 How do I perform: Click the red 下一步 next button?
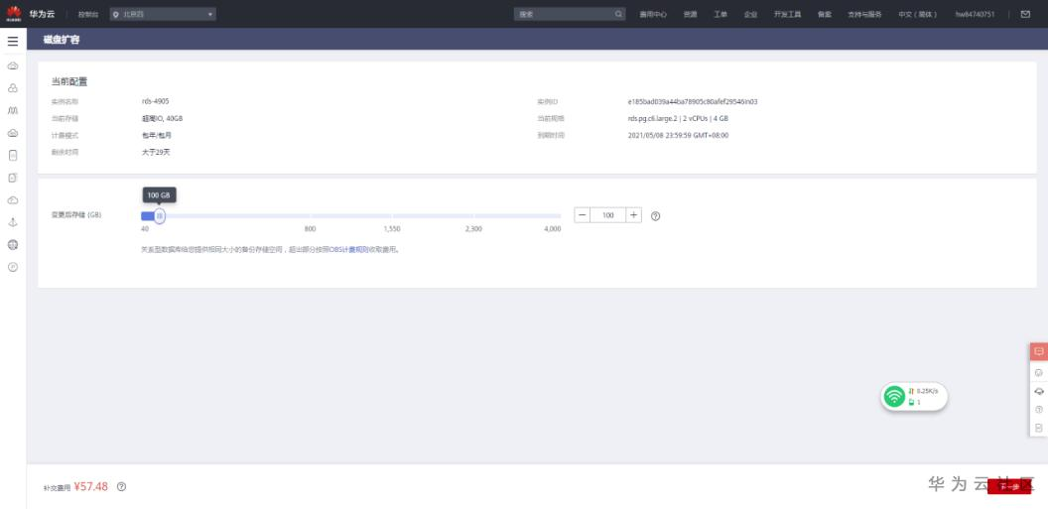pos(1009,487)
